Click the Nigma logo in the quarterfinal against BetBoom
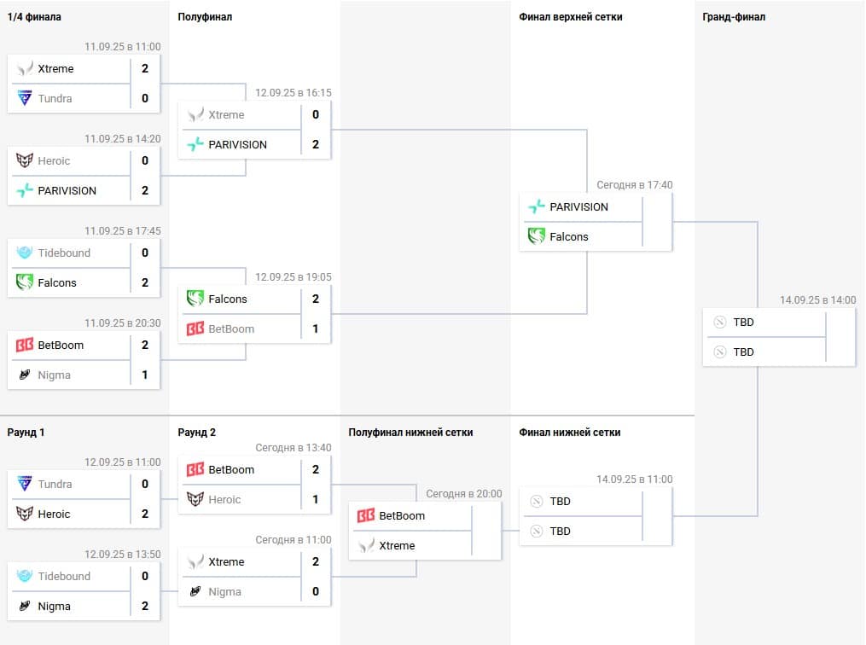 [25, 375]
